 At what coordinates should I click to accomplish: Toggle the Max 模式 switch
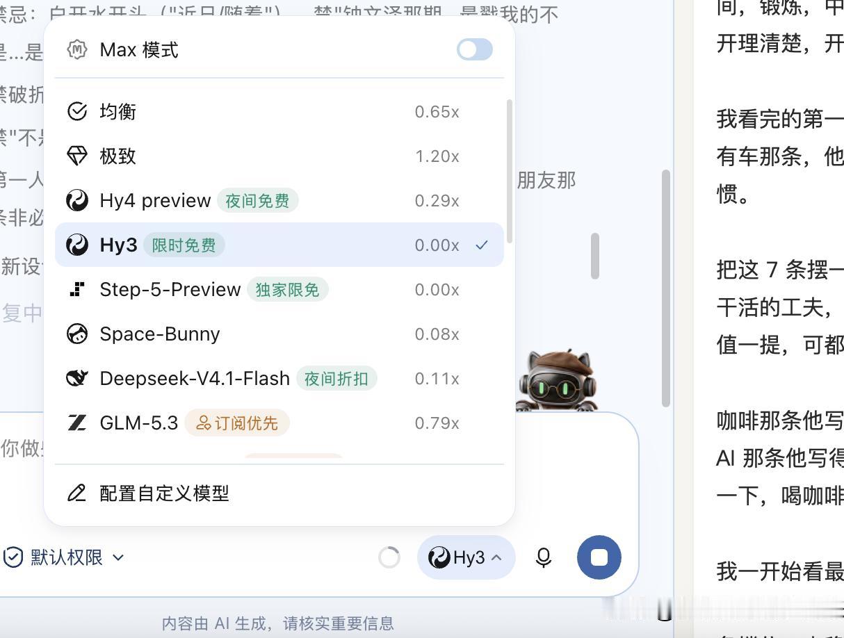pyautogui.click(x=475, y=49)
